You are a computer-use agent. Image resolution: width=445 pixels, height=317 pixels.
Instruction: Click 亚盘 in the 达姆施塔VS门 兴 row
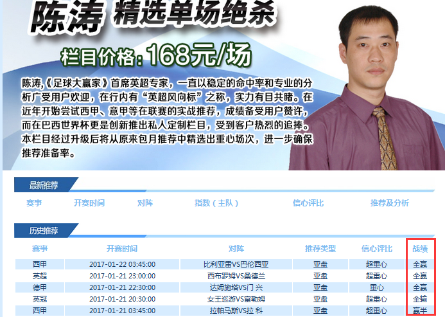pyautogui.click(x=320, y=287)
